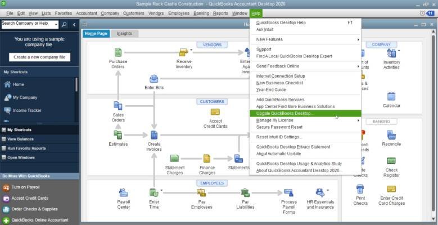Open the Statements icon
This screenshot has height=225, width=438.
coord(238,159)
